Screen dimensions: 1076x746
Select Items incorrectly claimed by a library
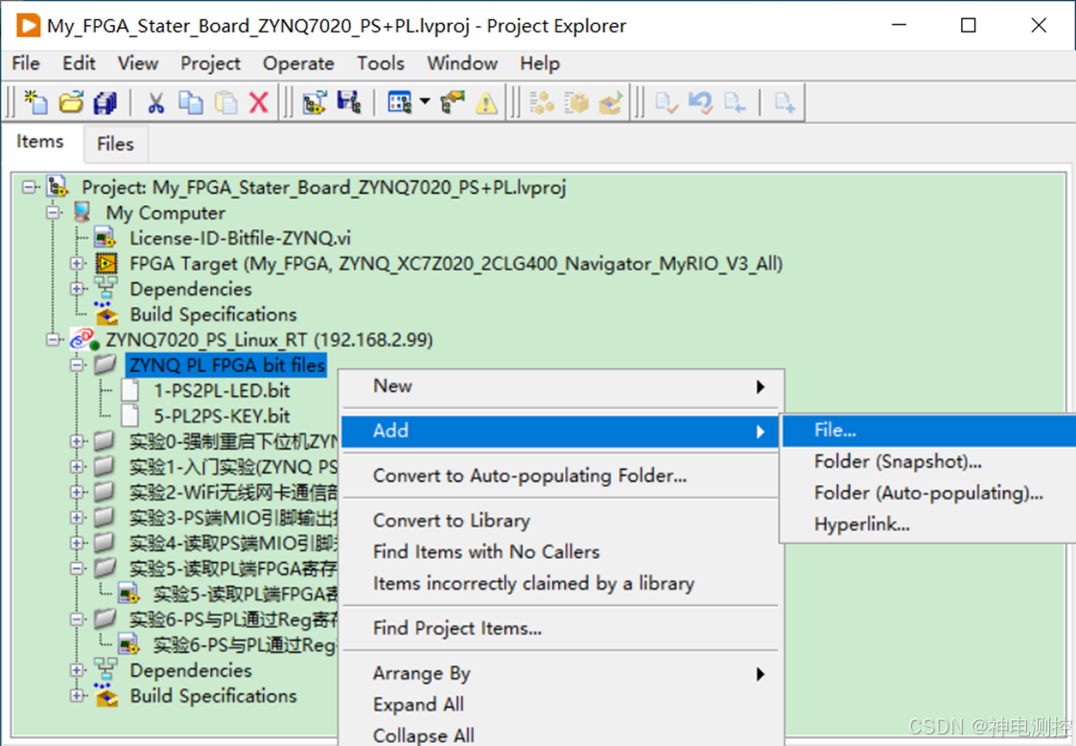tap(561, 583)
